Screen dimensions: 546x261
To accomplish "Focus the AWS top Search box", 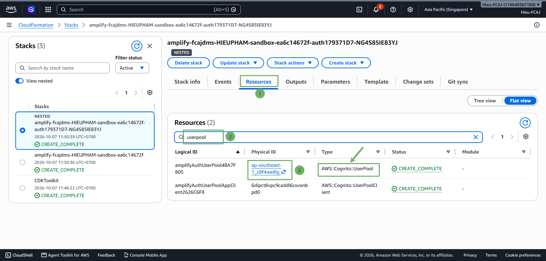I will pos(149,10).
